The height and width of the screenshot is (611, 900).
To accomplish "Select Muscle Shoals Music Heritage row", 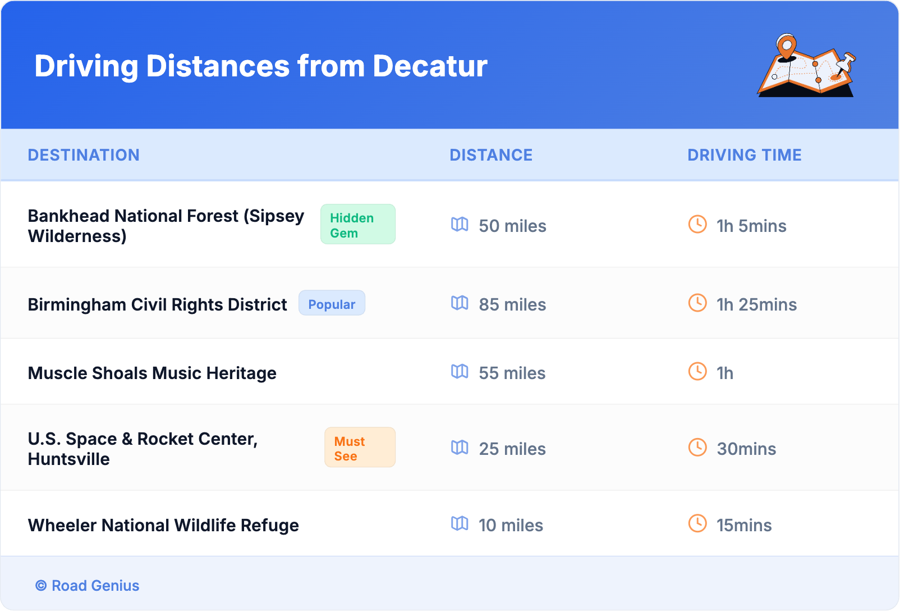I will tap(152, 373).
